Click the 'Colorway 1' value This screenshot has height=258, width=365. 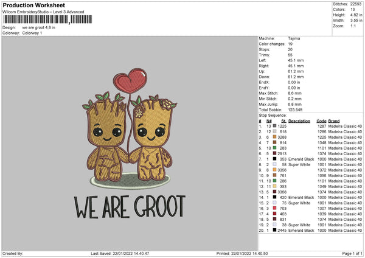point(32,33)
